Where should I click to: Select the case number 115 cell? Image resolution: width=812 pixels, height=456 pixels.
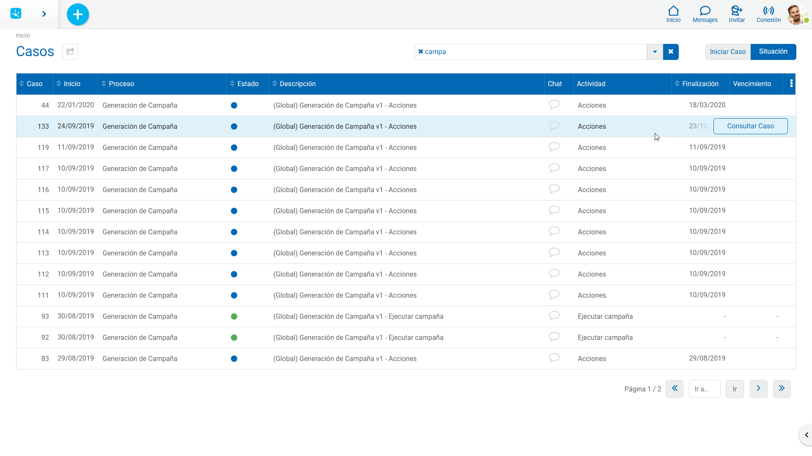tap(43, 211)
